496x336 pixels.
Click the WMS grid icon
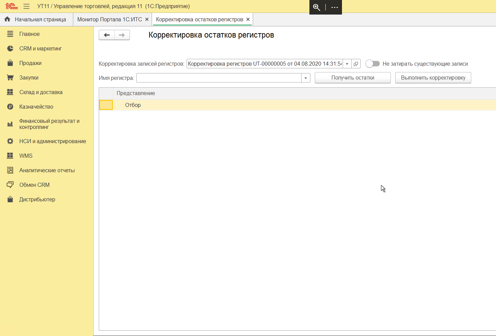click(x=10, y=156)
